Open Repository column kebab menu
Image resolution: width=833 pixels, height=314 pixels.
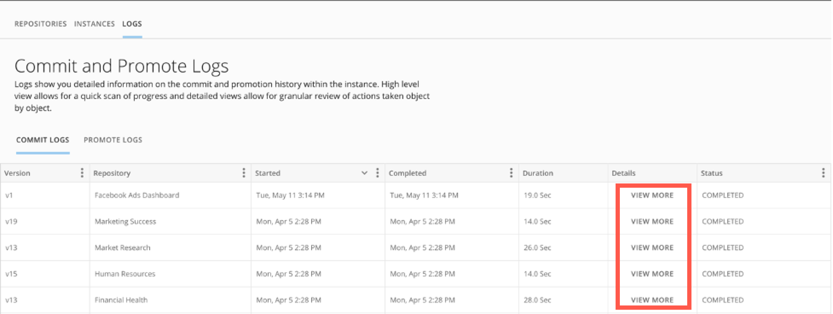[243, 173]
